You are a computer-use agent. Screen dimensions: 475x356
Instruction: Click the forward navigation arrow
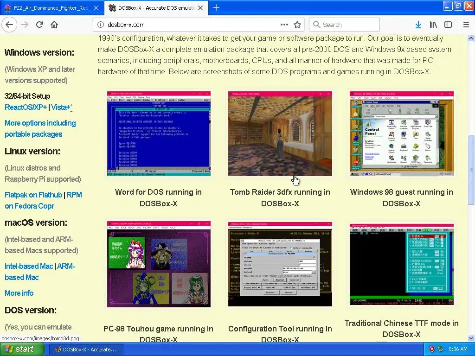pyautogui.click(x=25, y=25)
